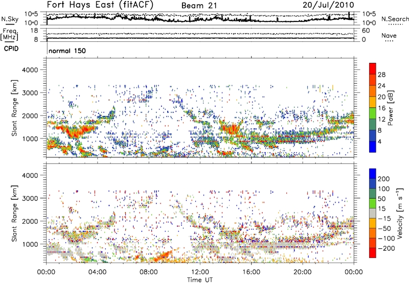This screenshot has height=283, width=409.
Task: Click the '200' tick on the Velocity colorbar
Action: (x=384, y=179)
